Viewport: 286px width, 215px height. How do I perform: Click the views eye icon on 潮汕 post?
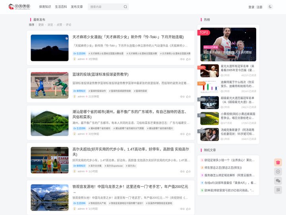tap(181, 134)
